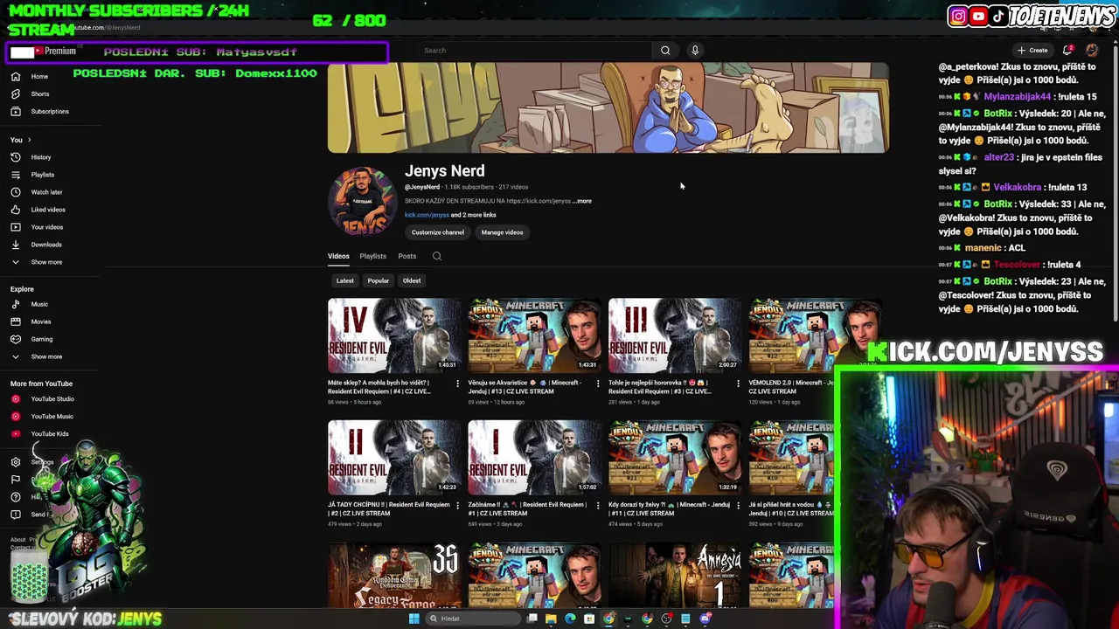Select the Oldest filter chip
This screenshot has height=629, width=1119.
click(x=412, y=280)
